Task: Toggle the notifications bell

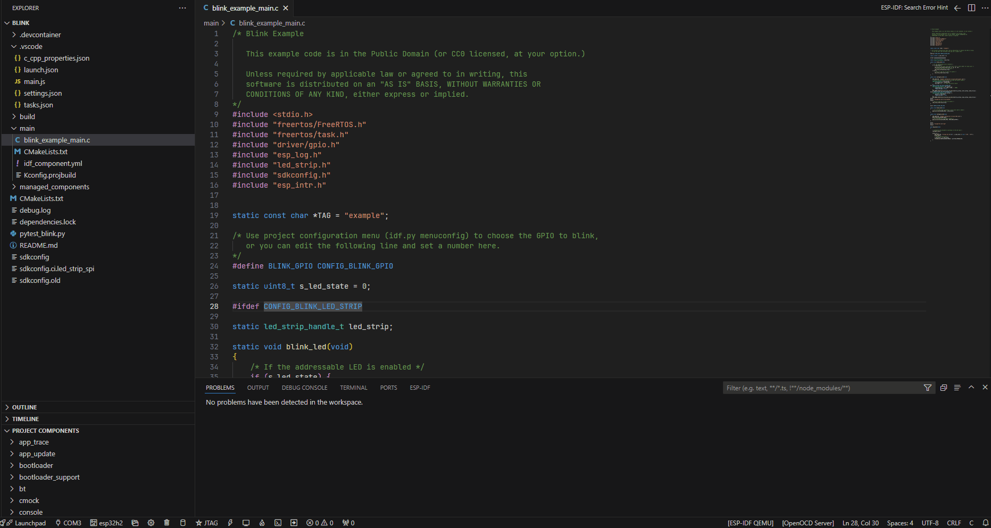Action: point(986,523)
